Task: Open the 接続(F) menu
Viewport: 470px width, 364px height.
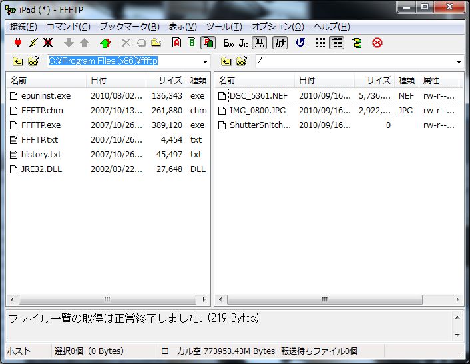Action: click(23, 27)
